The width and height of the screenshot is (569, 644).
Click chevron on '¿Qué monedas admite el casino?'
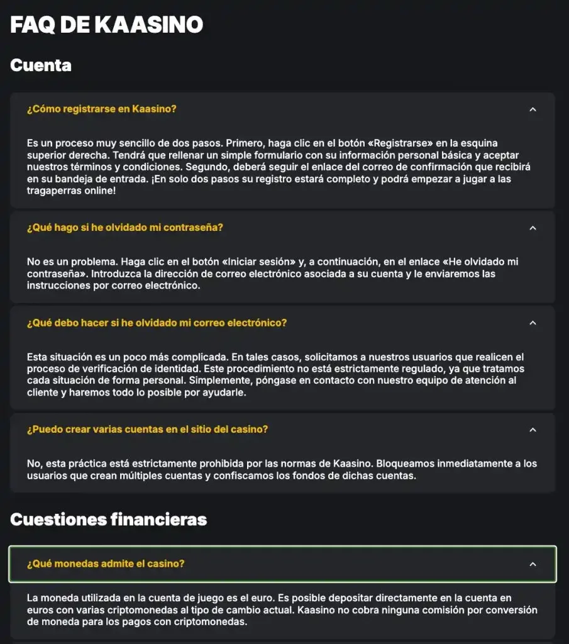[533, 564]
